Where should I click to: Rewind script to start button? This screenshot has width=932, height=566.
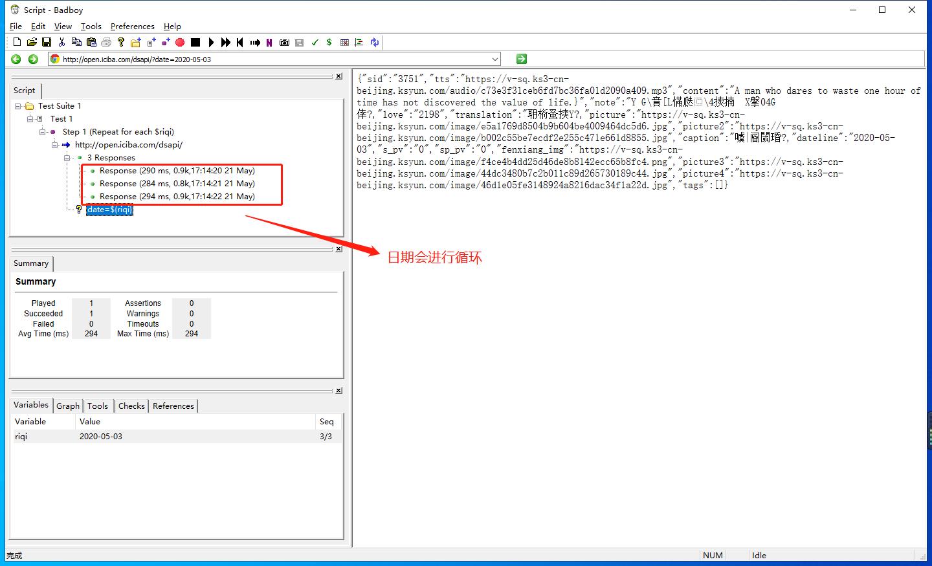click(240, 42)
